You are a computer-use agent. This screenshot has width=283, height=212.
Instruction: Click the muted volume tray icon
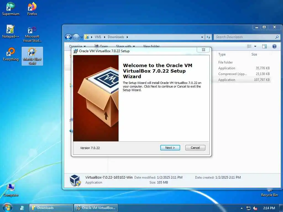pyautogui.click(x=255, y=208)
